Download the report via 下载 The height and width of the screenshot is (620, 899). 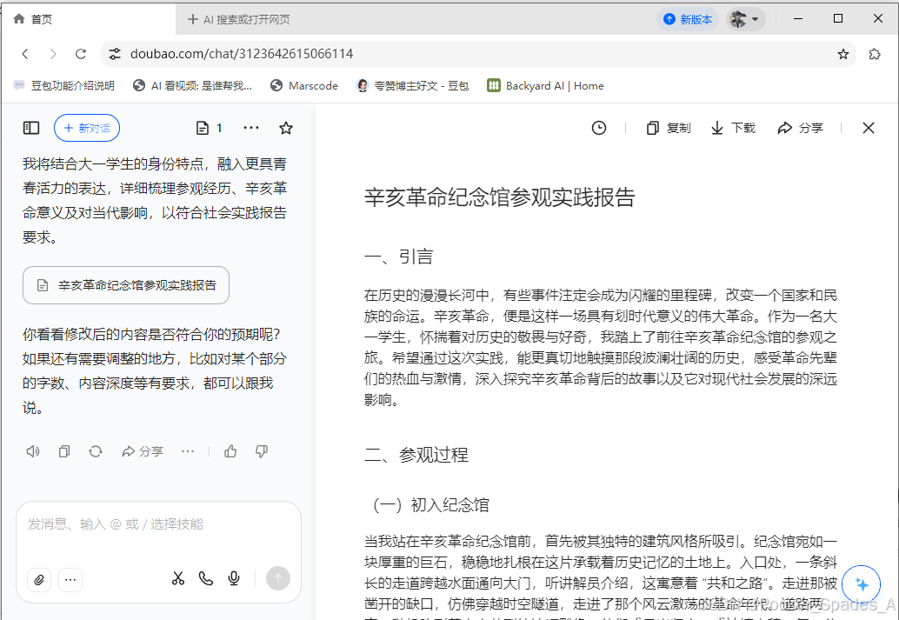tap(733, 128)
